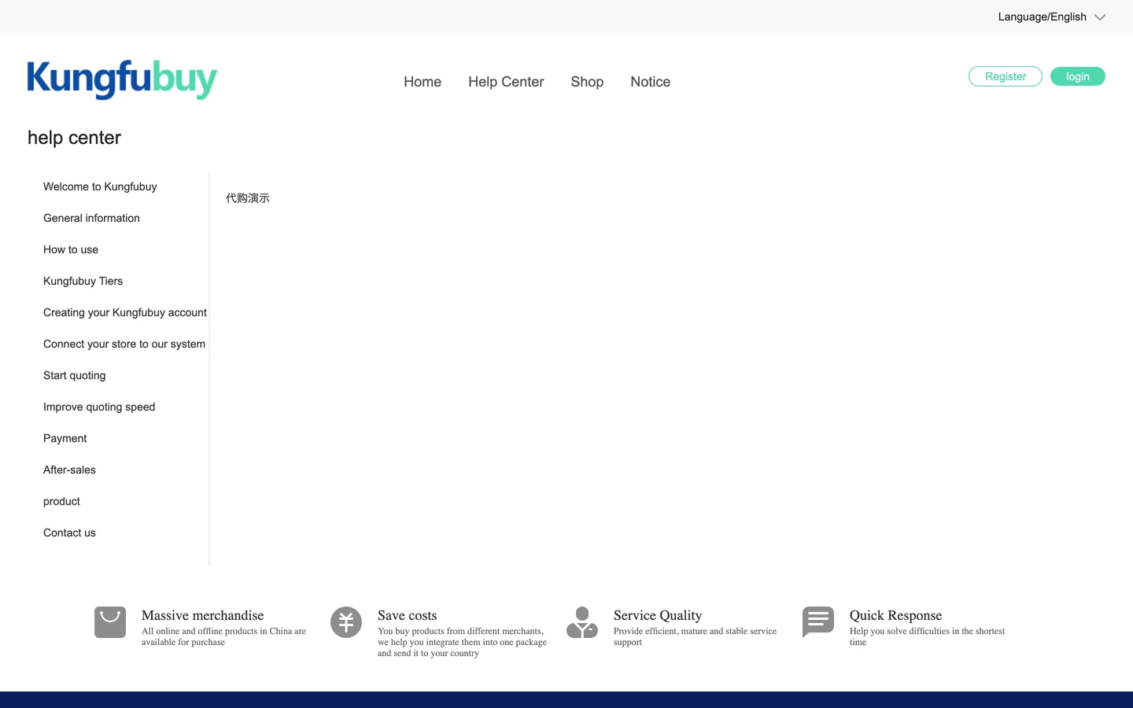Go to the Home menu item
Viewport: 1133px width, 708px height.
423,82
